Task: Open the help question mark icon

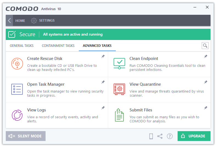Action: (170, 136)
